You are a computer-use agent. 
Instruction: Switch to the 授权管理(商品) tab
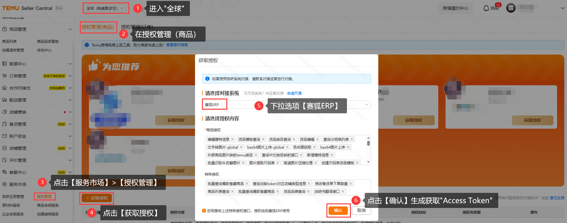[98, 27]
